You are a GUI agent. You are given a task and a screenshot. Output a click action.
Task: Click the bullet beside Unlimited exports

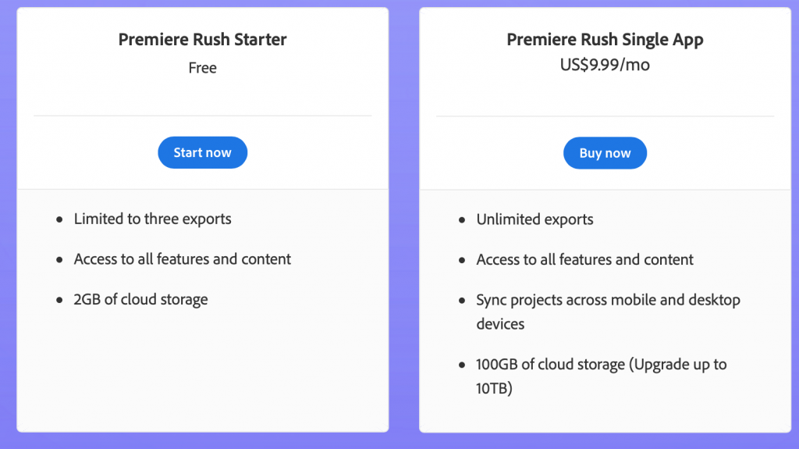(462, 220)
